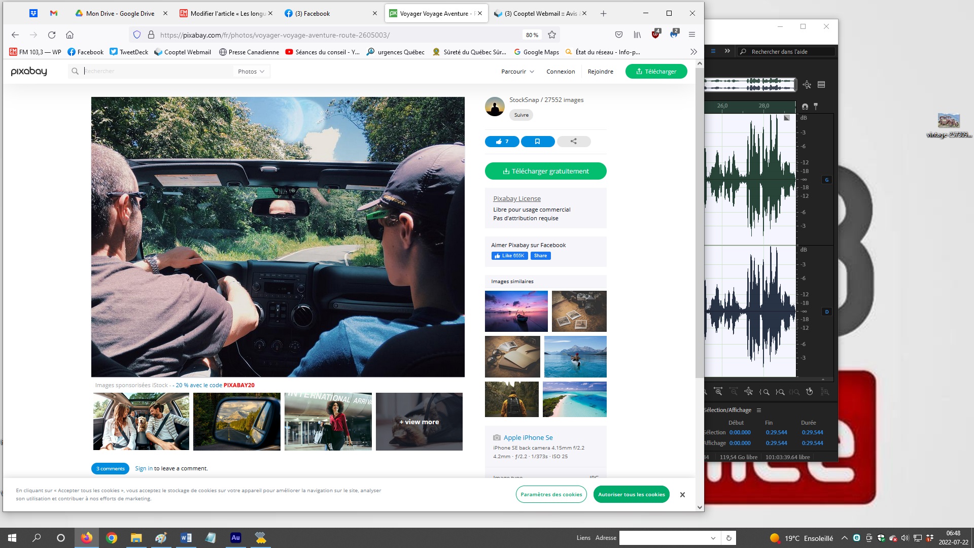Click the kayak lake similar image thumbnail
The height and width of the screenshot is (548, 974).
coord(575,357)
